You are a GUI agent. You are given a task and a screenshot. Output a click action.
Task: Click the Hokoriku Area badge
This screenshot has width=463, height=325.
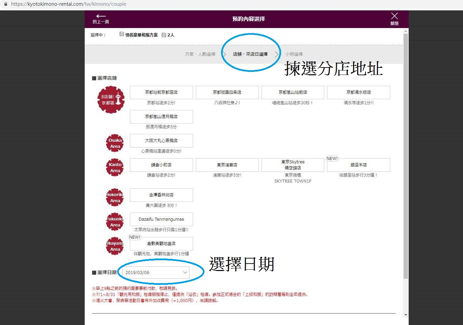tap(115, 197)
